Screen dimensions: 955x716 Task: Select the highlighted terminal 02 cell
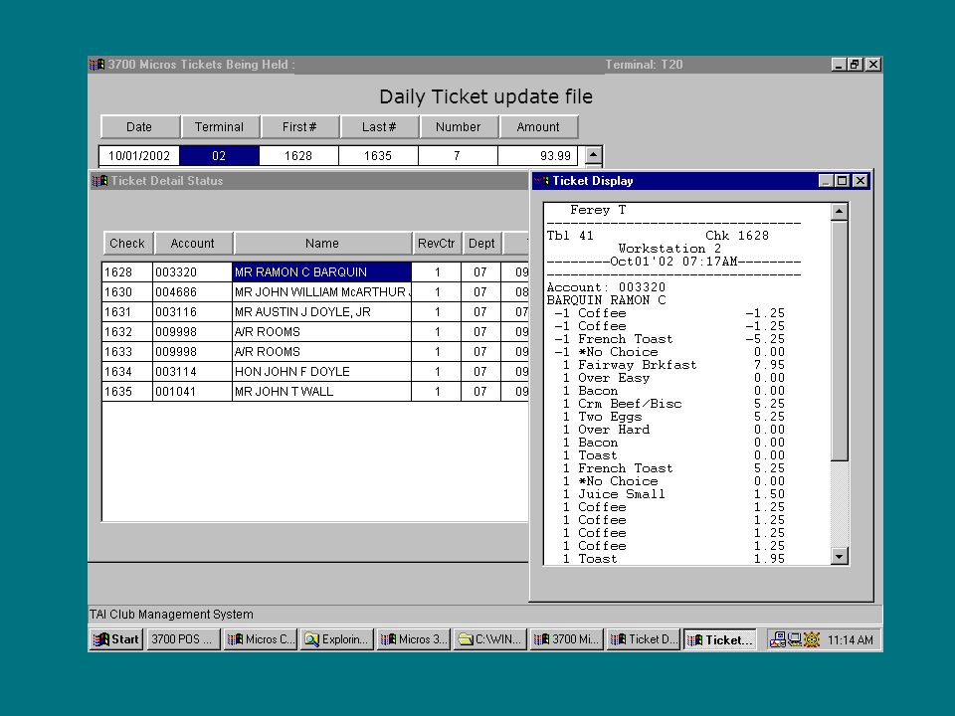219,156
